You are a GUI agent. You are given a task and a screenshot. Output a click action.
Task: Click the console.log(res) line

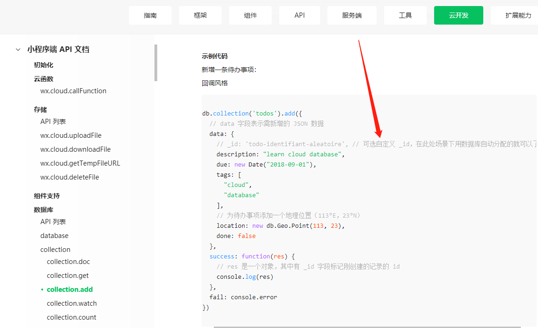[245, 277]
